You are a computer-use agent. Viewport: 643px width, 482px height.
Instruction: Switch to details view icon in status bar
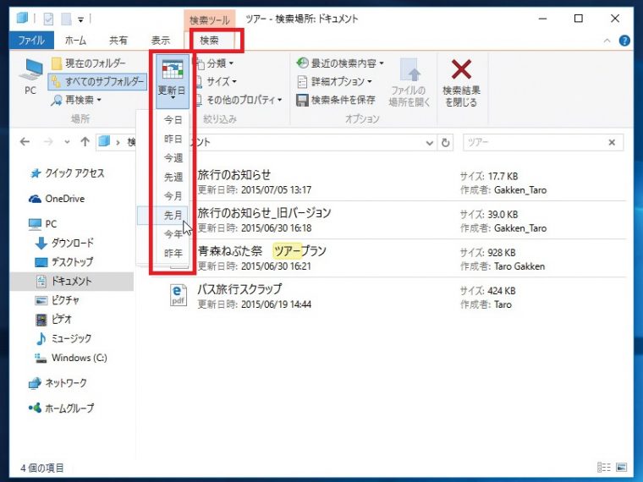tap(603, 468)
